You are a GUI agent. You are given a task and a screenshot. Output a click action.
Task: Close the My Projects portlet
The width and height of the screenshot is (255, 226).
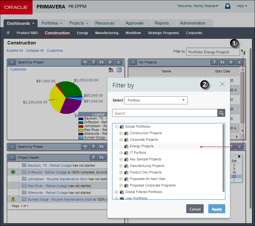click(x=239, y=62)
